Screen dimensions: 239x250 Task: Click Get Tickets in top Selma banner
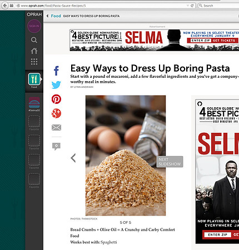(x=224, y=41)
